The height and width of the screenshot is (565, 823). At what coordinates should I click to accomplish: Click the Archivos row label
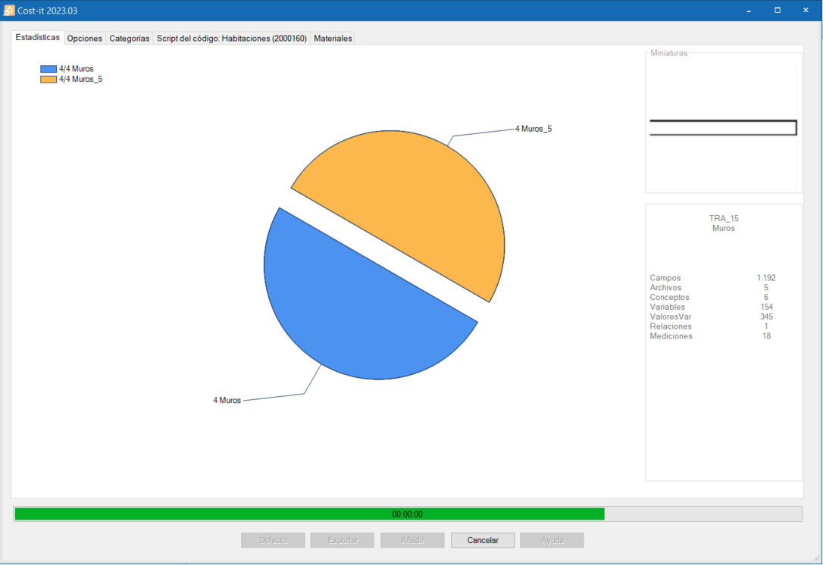pos(665,288)
